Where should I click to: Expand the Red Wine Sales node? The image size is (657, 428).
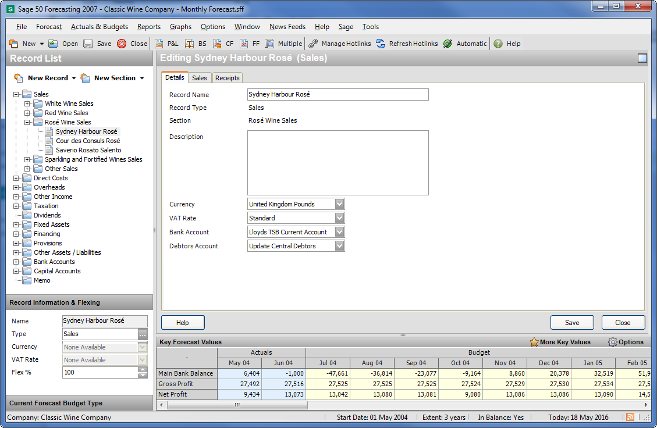[27, 113]
